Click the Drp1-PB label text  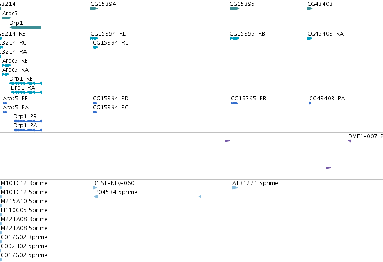[x=25, y=117]
